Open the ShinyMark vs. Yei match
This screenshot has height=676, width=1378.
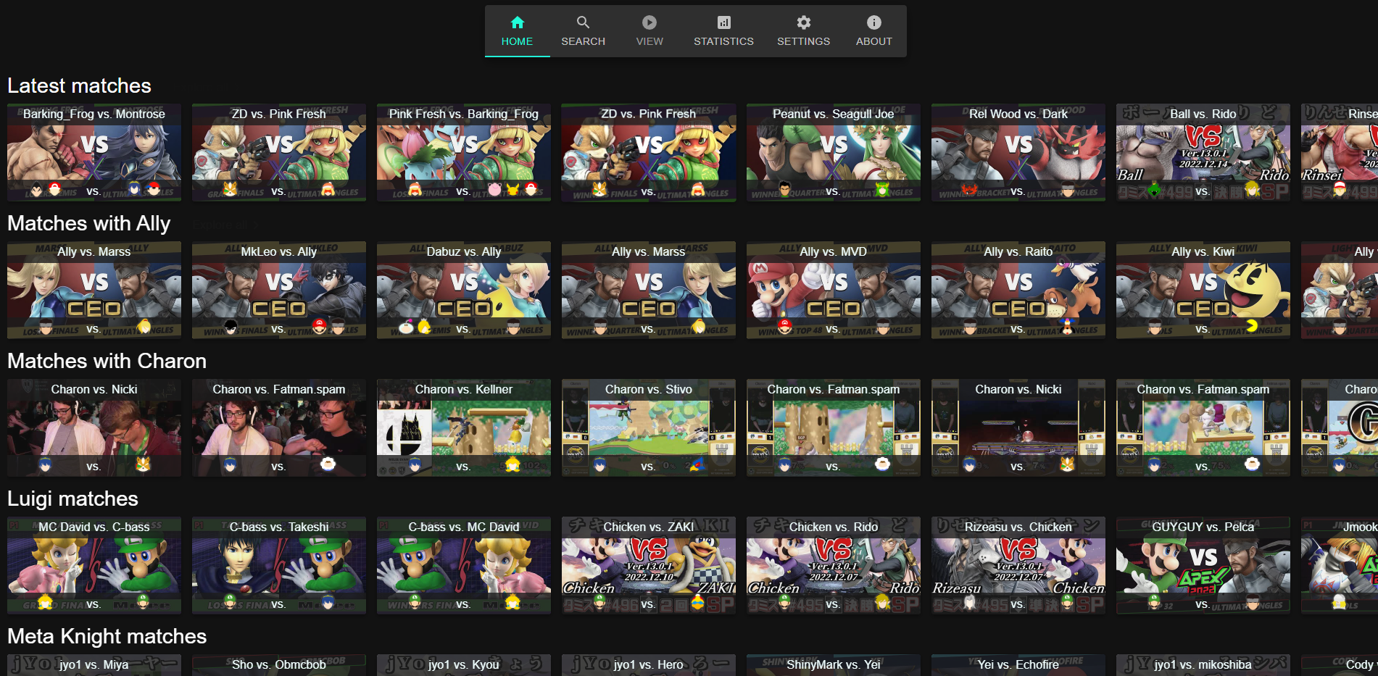pos(834,665)
